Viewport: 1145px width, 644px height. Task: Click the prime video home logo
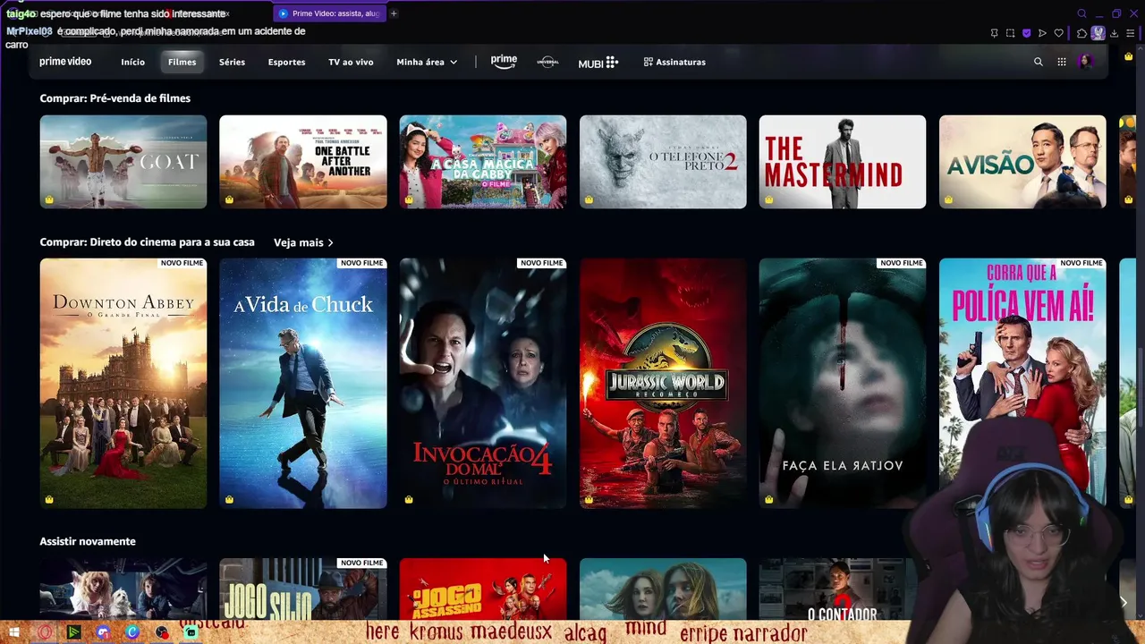(65, 62)
